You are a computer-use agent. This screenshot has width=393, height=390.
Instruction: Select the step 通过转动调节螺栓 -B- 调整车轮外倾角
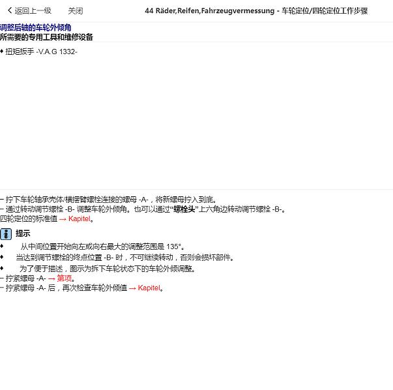pyautogui.click(x=143, y=209)
